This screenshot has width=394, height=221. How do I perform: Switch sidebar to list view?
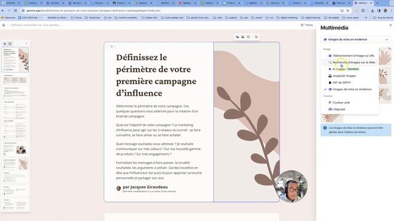(x=10, y=44)
